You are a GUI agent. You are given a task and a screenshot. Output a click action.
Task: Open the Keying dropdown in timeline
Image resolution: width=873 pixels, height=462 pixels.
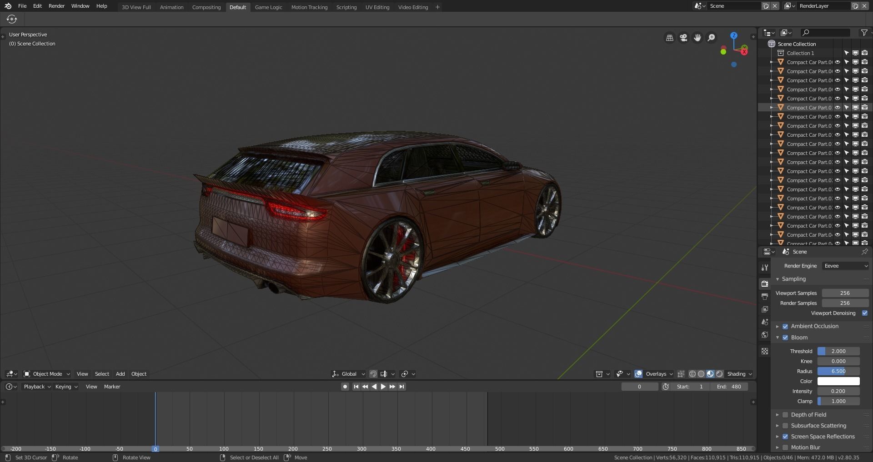coord(66,387)
